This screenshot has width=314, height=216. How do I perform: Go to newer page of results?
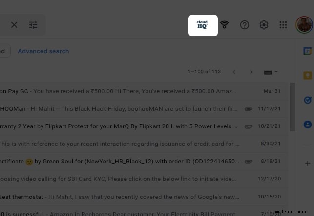pos(234,72)
